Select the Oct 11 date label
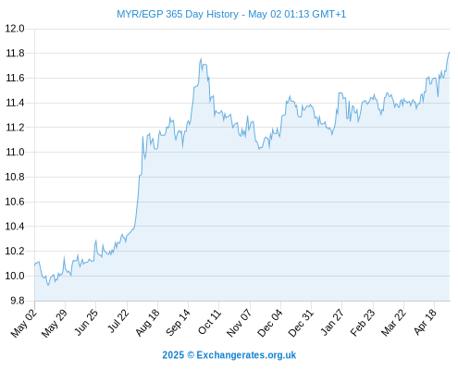458x370 pixels. (210, 322)
